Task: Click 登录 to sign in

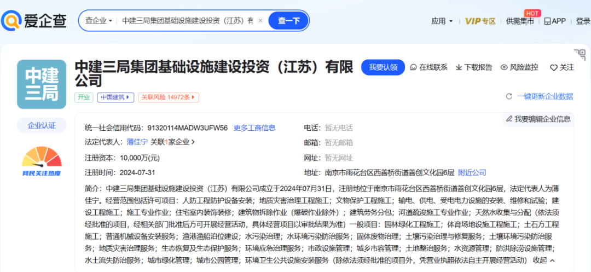Action: tap(583, 21)
